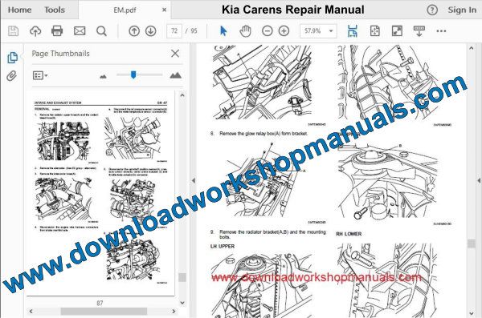
Task: Zoom out with minus icon
Action: pyautogui.click(x=268, y=31)
